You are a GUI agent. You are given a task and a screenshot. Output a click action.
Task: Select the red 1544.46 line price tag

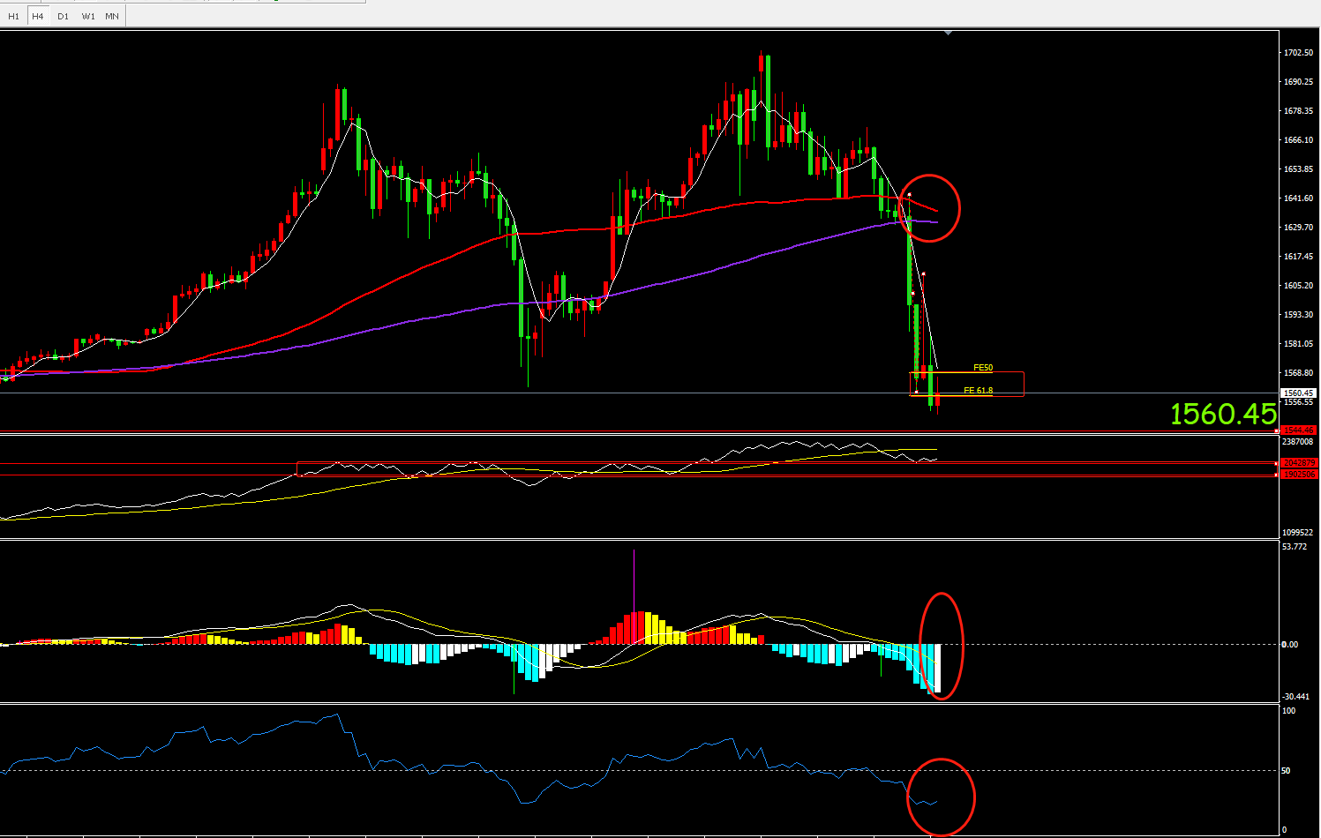pos(1299,430)
